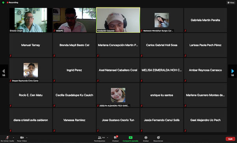Click muted mic icon on Gael Alejandro tile
Image resolution: width=237 pixels, height=143 pixels.
point(185,131)
